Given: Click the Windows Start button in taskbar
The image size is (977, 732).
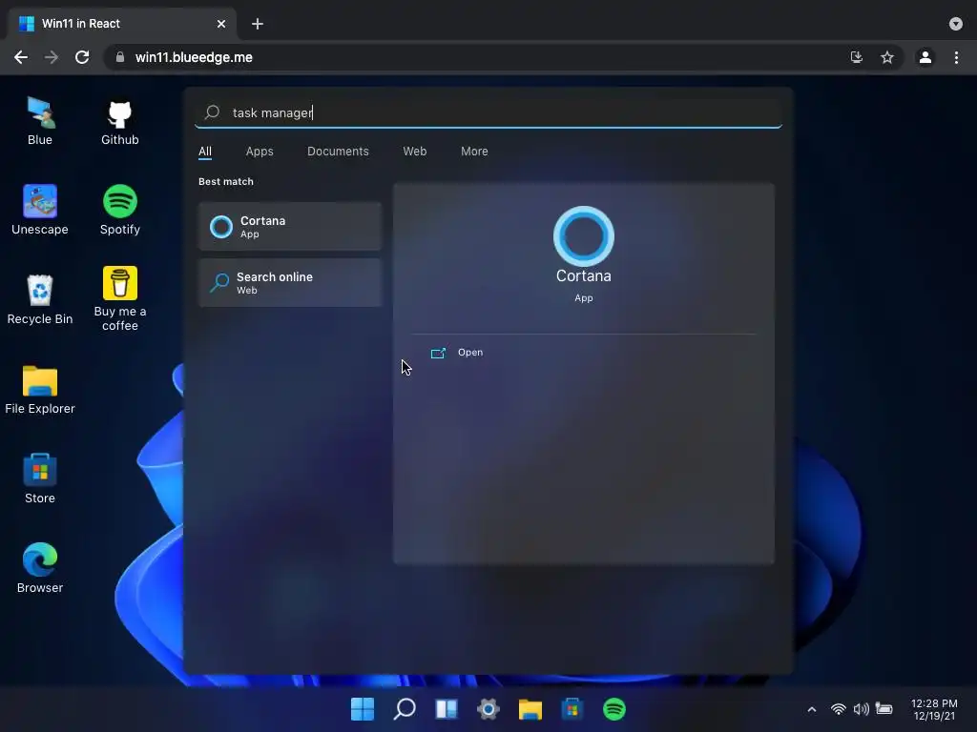Looking at the screenshot, I should point(362,709).
